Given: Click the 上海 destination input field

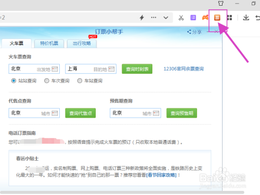Looking at the screenshot, I should [x=90, y=69].
